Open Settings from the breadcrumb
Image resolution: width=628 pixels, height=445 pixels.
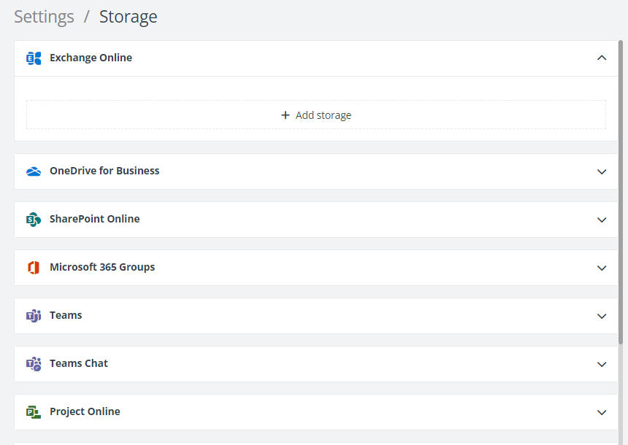pos(44,17)
